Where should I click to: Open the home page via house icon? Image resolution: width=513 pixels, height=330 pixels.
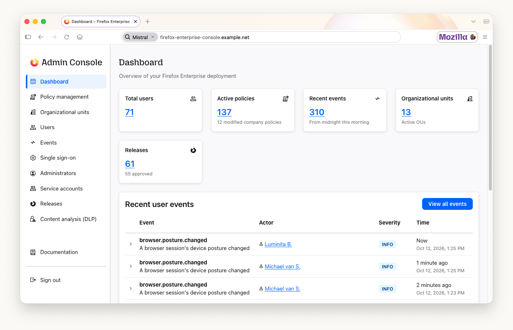click(x=80, y=37)
